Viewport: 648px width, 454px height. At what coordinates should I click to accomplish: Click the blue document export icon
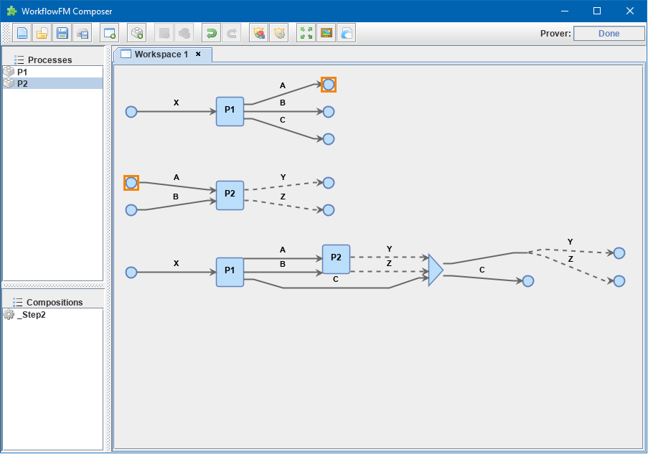(347, 33)
